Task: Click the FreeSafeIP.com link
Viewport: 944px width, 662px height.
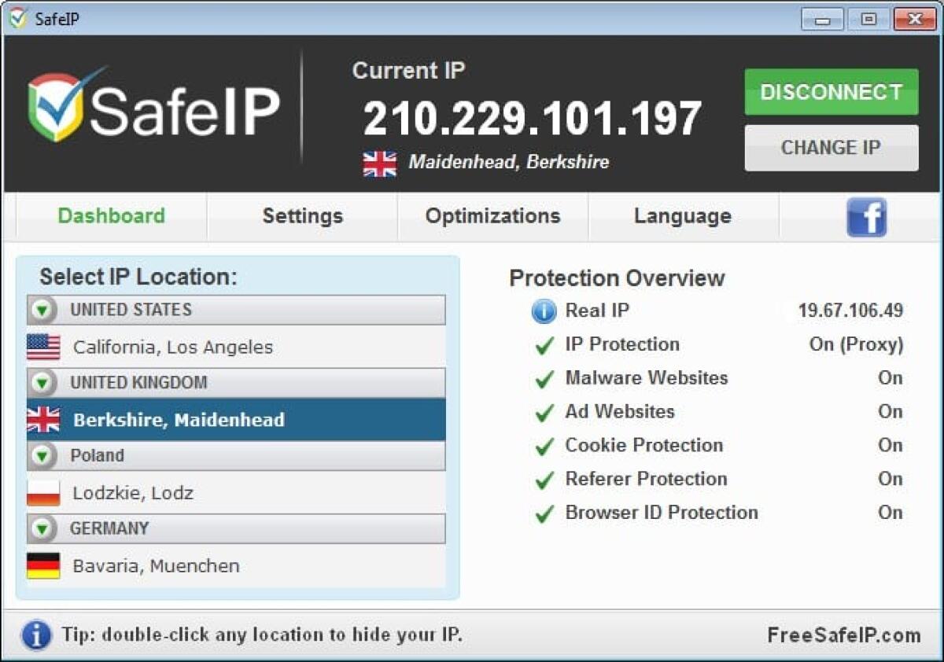Action: 843,635
